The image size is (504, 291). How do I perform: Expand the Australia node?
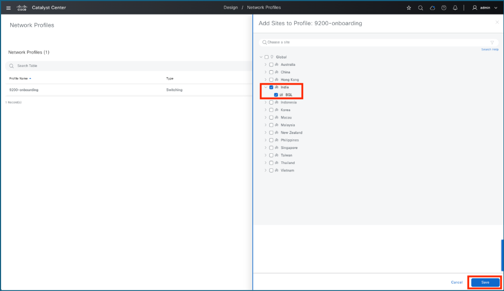pos(266,64)
